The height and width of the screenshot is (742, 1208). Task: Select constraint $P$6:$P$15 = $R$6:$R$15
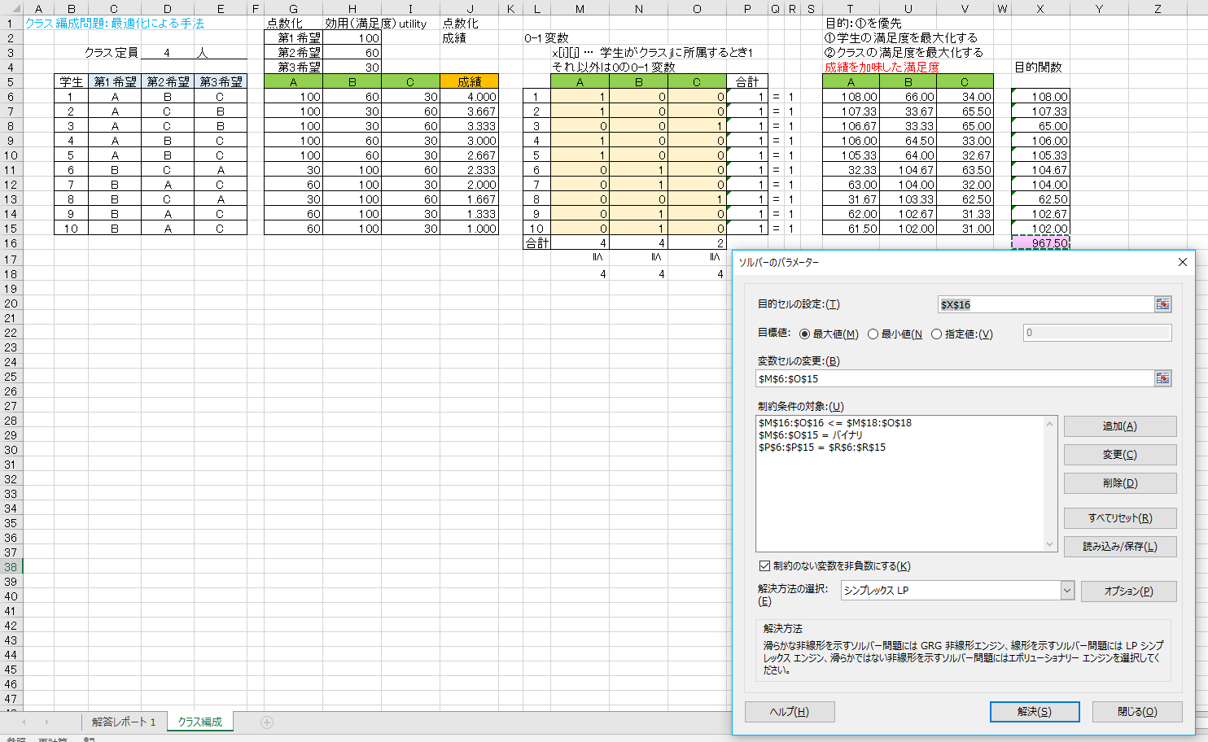[822, 447]
